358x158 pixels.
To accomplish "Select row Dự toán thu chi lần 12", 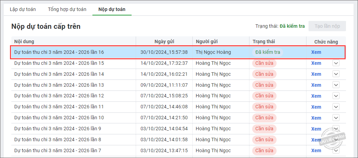I will 59,96.
